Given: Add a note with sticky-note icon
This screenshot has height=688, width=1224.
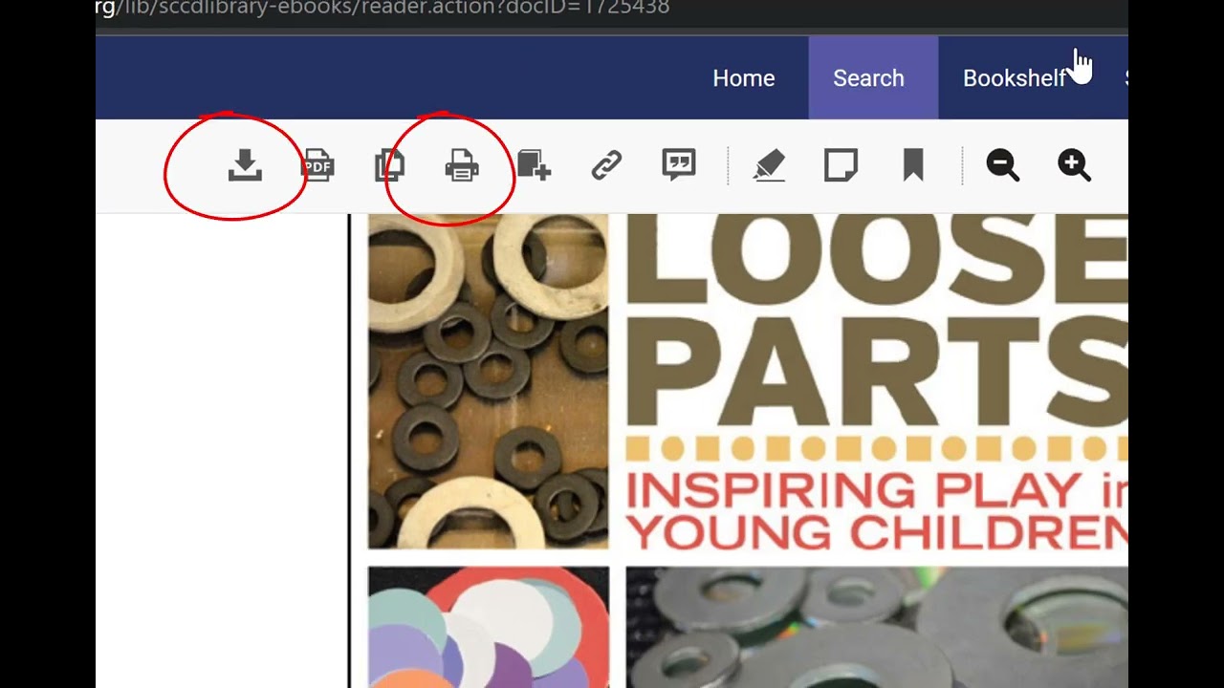Looking at the screenshot, I should 841,165.
